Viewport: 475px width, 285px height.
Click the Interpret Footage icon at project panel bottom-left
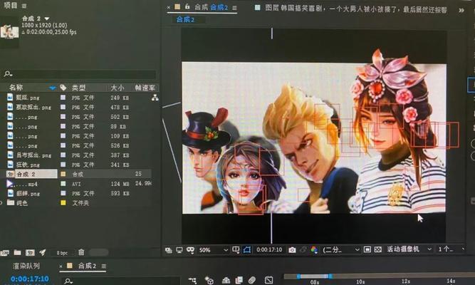[4, 252]
